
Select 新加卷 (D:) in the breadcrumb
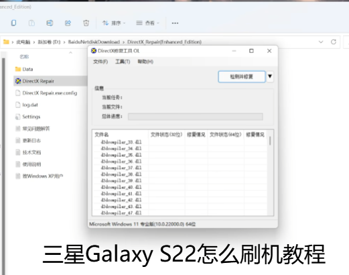[49, 42]
